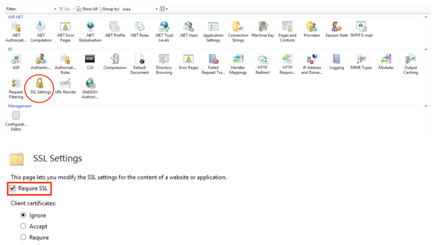Open HTTP Response Headers feature
436x245 pixels.
pos(287,64)
